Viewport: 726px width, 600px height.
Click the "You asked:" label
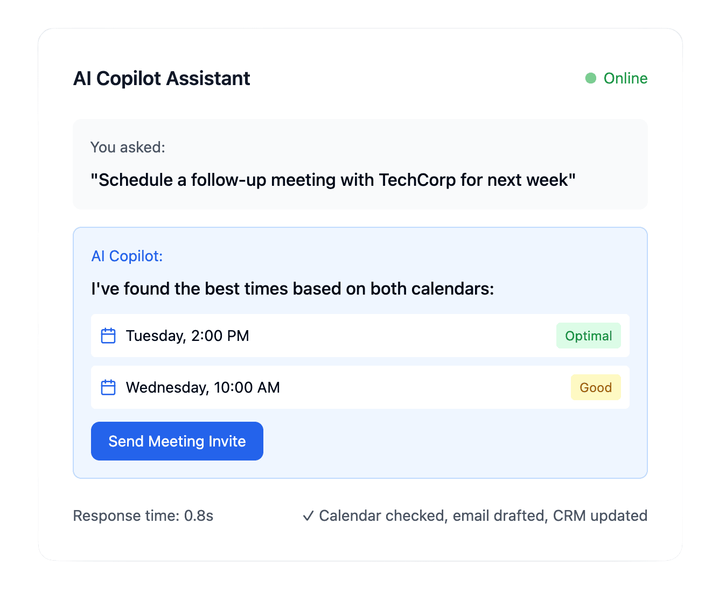click(x=128, y=147)
